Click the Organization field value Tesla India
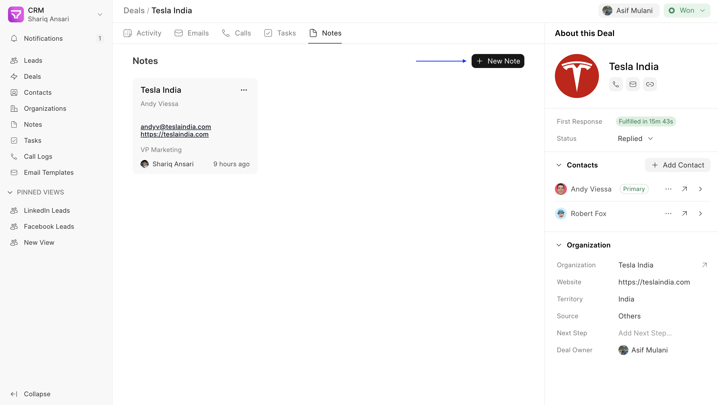 point(636,265)
